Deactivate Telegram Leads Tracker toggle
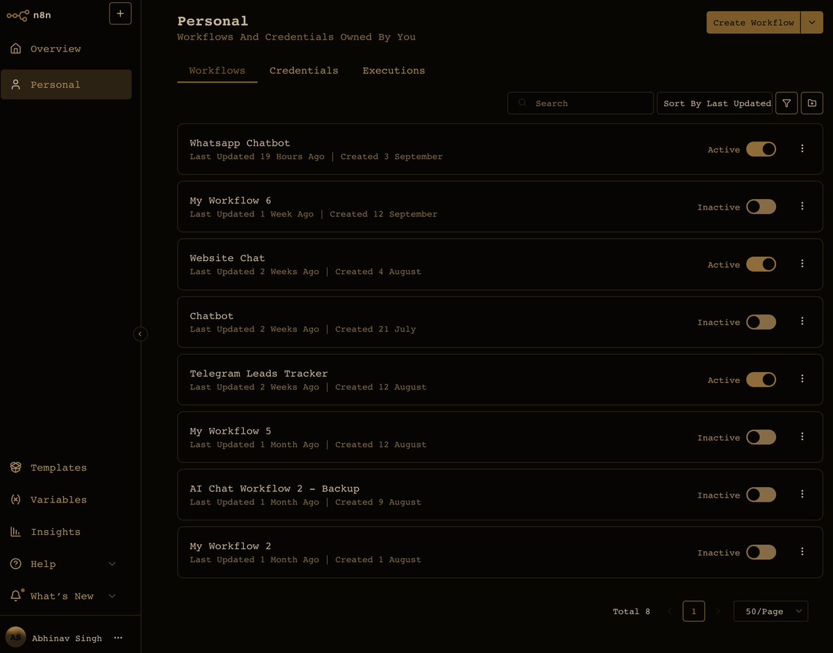 [761, 380]
